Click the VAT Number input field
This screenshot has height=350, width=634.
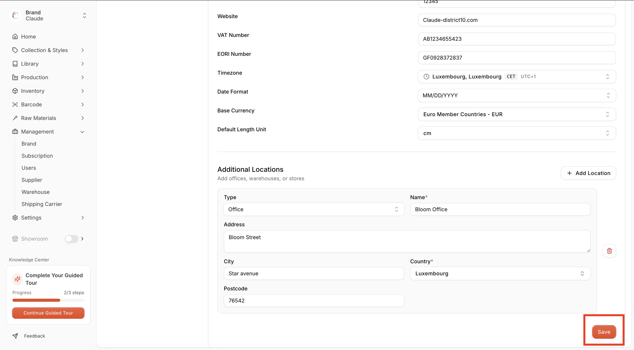[517, 39]
